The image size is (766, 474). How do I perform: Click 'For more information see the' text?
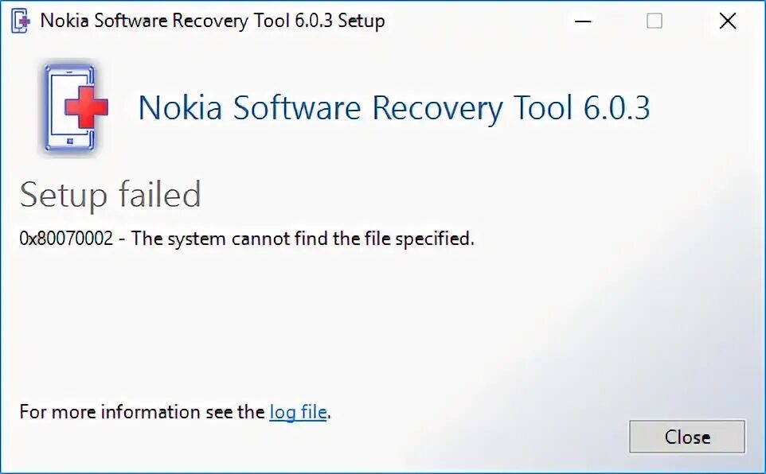[142, 412]
